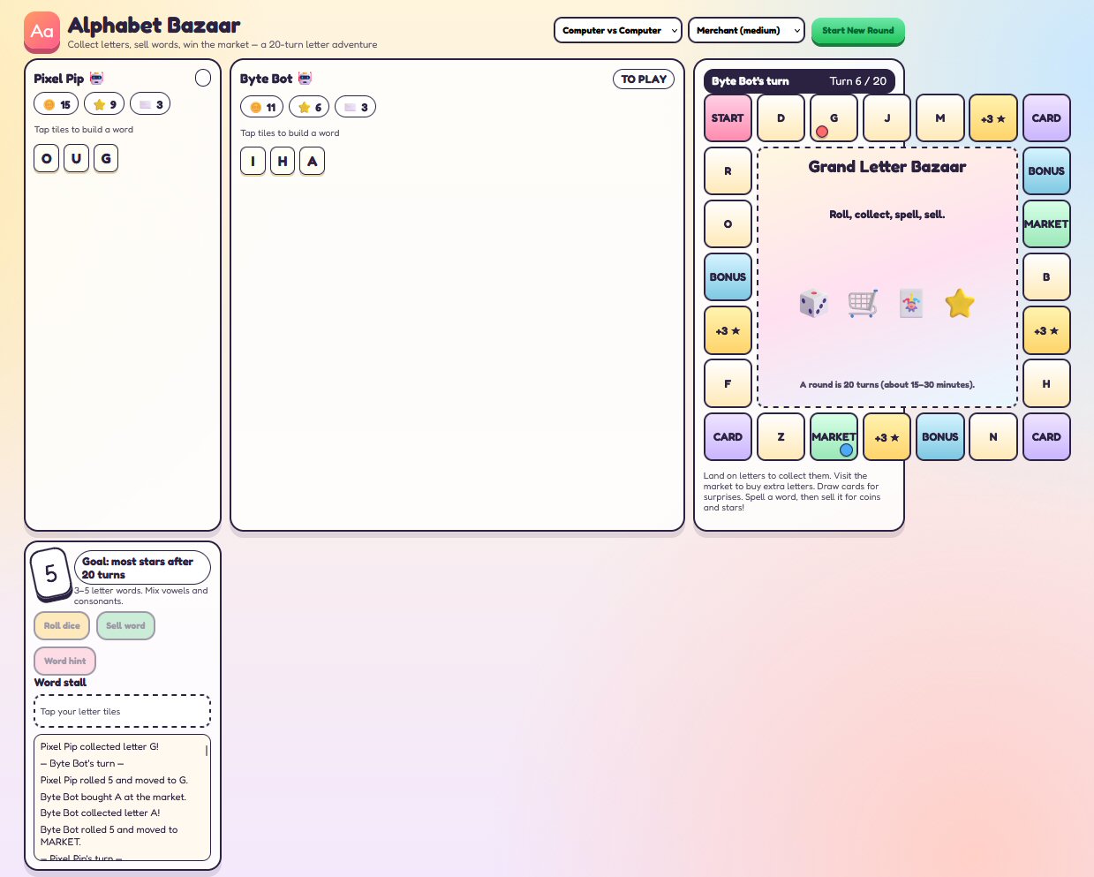The height and width of the screenshot is (877, 1094).
Task: Click the START board square
Action: tap(728, 118)
